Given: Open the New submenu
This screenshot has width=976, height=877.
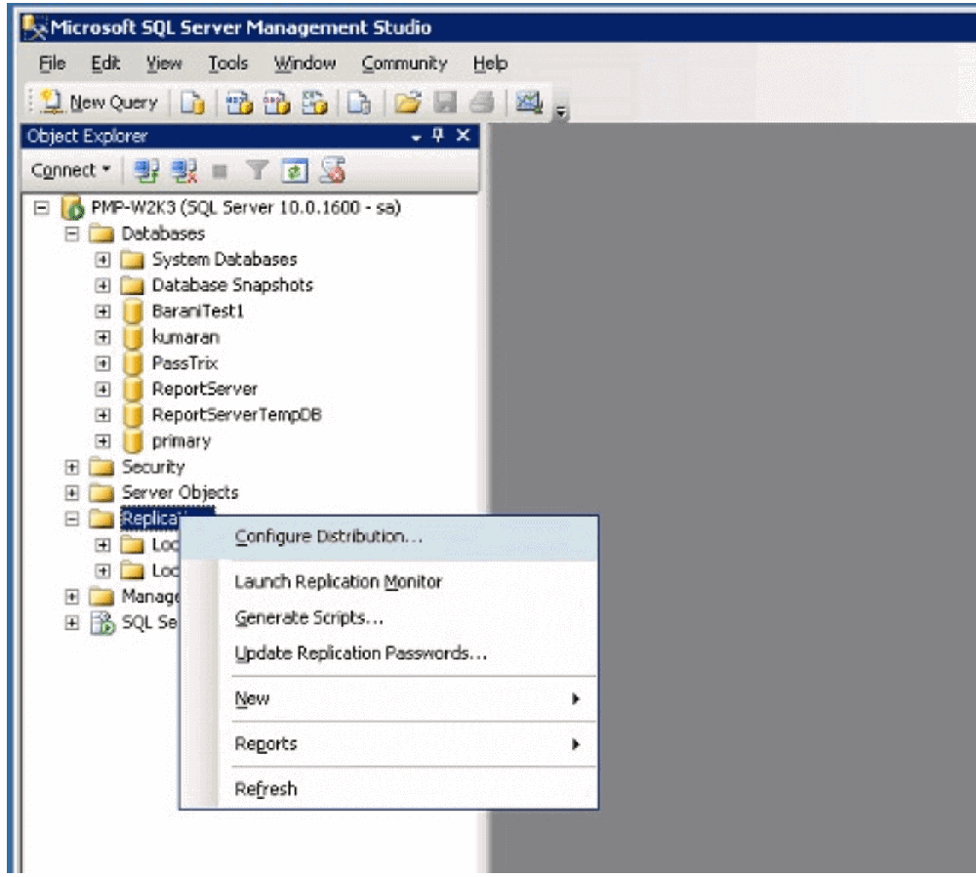Looking at the screenshot, I should point(389,699).
